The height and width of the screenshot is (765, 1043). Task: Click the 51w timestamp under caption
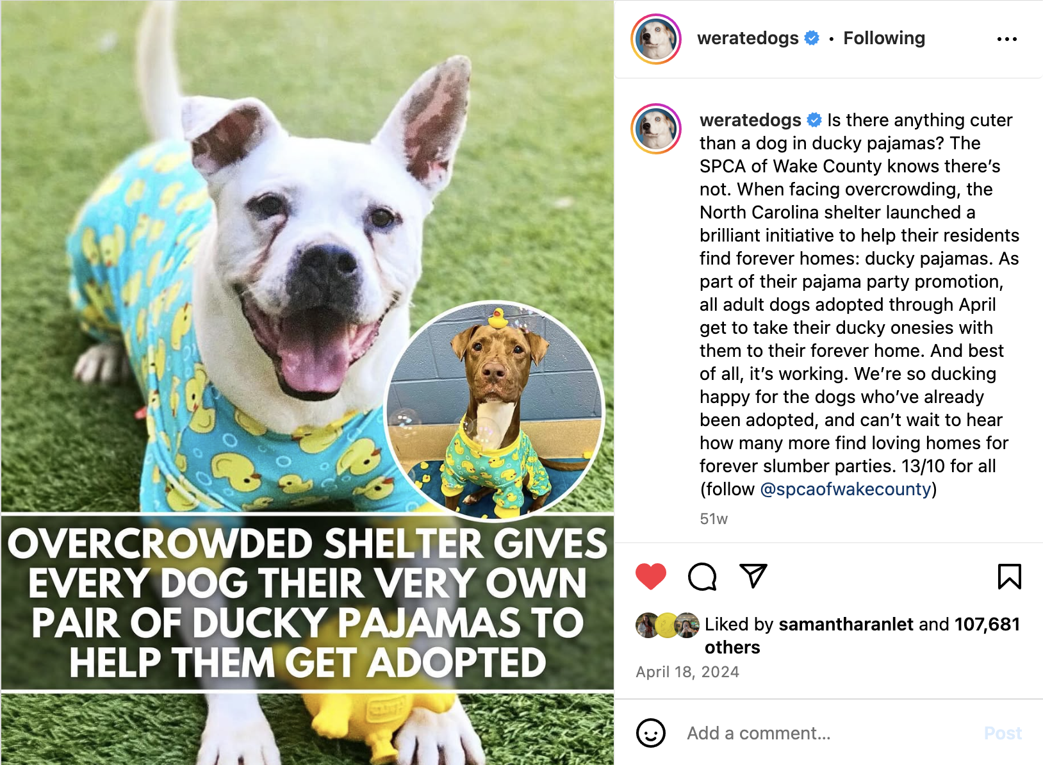pyautogui.click(x=714, y=519)
